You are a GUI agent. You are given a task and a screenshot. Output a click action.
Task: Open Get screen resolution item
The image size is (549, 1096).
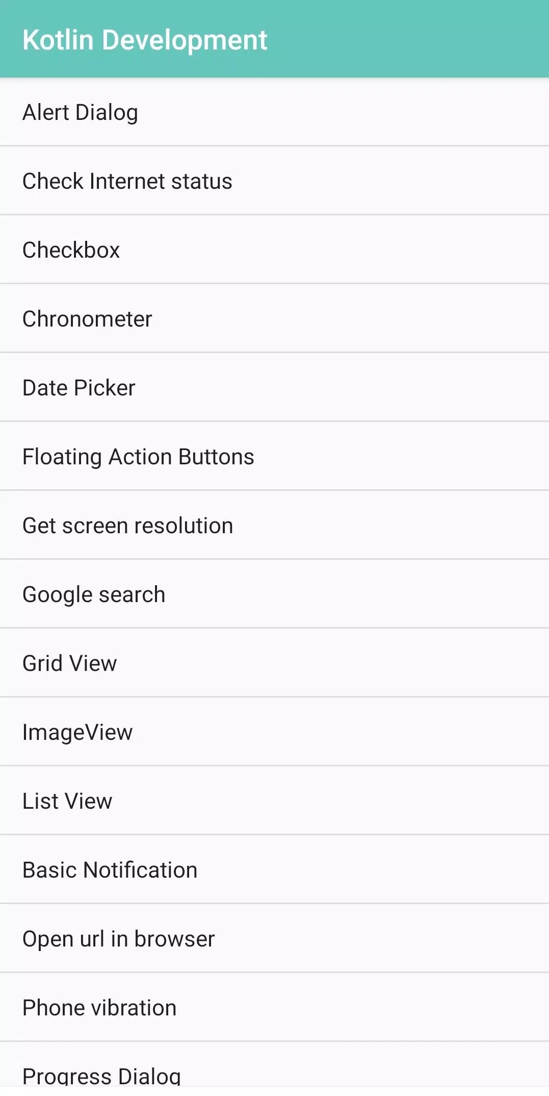click(x=274, y=525)
